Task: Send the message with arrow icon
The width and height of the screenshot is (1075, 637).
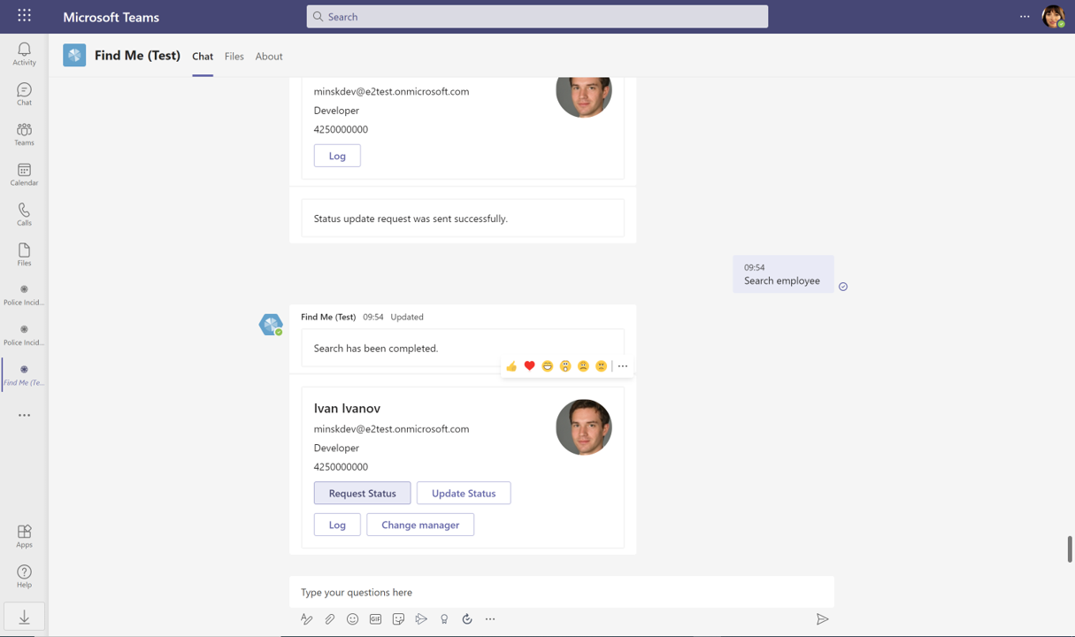Action: point(822,619)
